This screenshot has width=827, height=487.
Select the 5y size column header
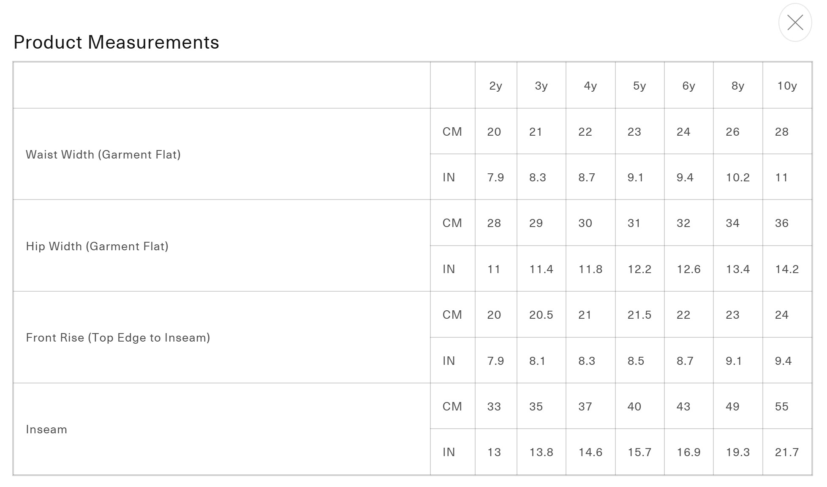tap(639, 86)
